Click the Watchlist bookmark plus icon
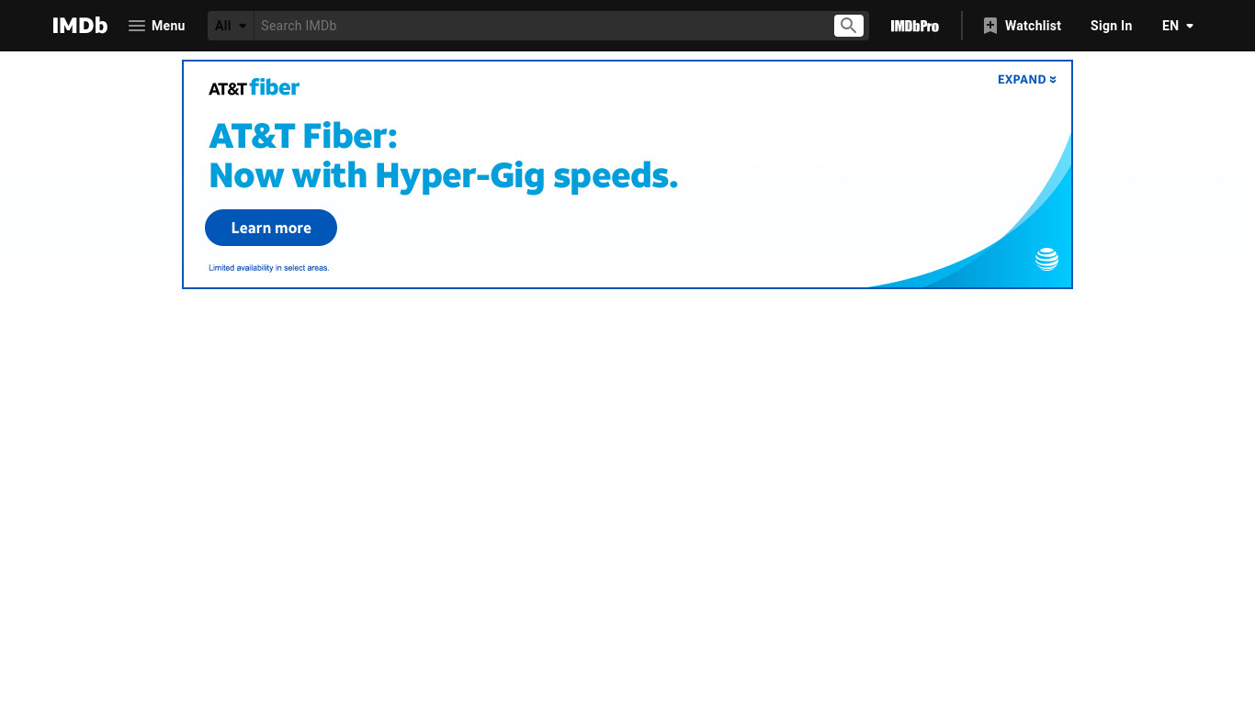The width and height of the screenshot is (1255, 705). tap(989, 26)
